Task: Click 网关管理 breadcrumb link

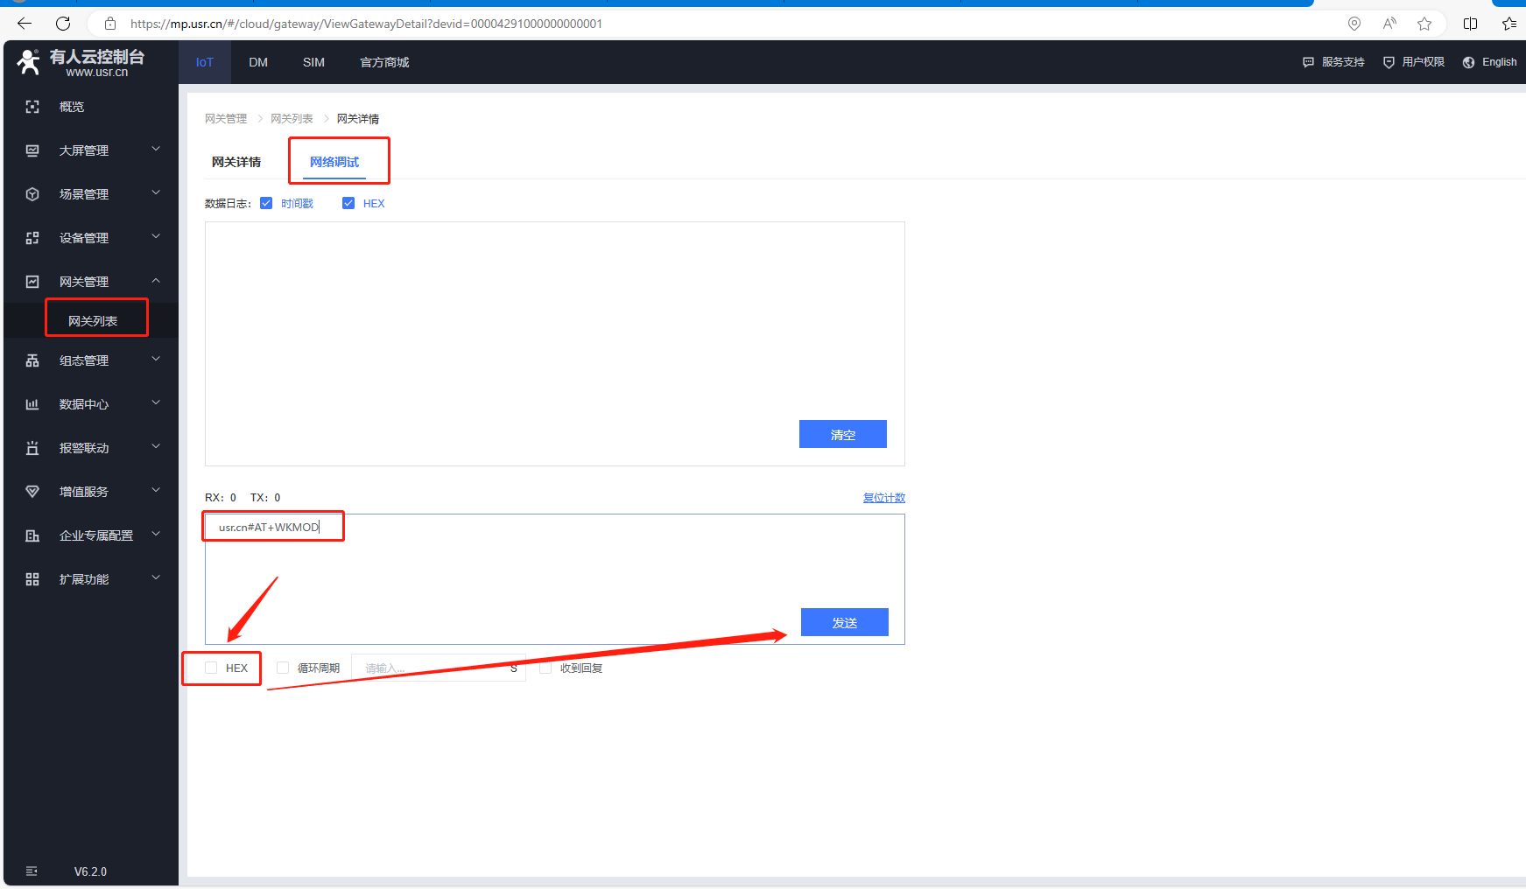Action: 226,119
